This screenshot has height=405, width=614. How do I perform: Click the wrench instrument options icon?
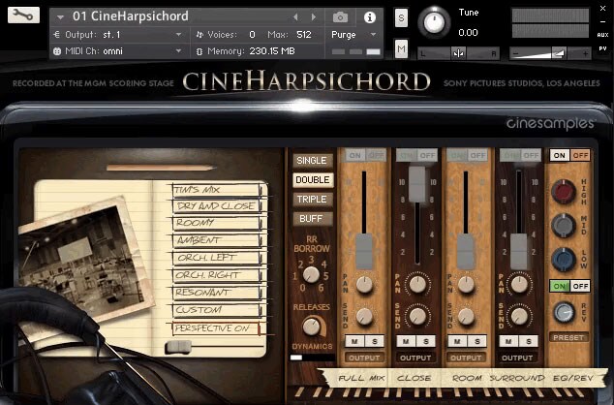[x=24, y=16]
